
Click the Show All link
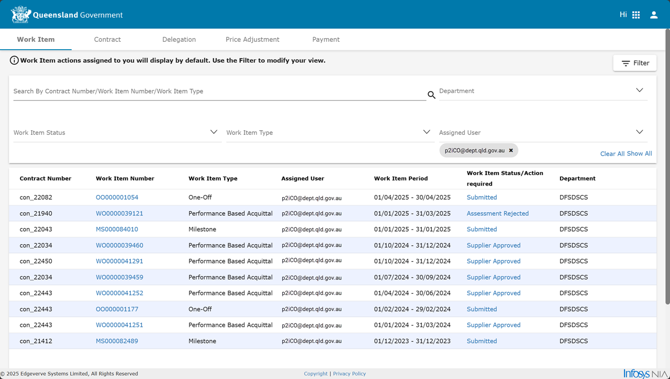coord(640,154)
